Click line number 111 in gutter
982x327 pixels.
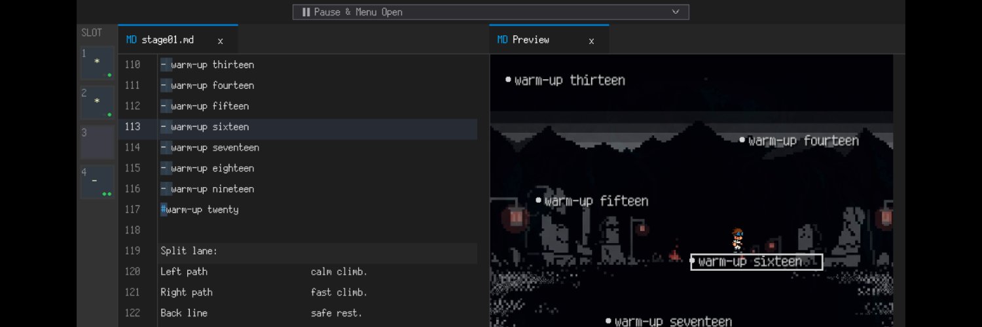(x=132, y=86)
